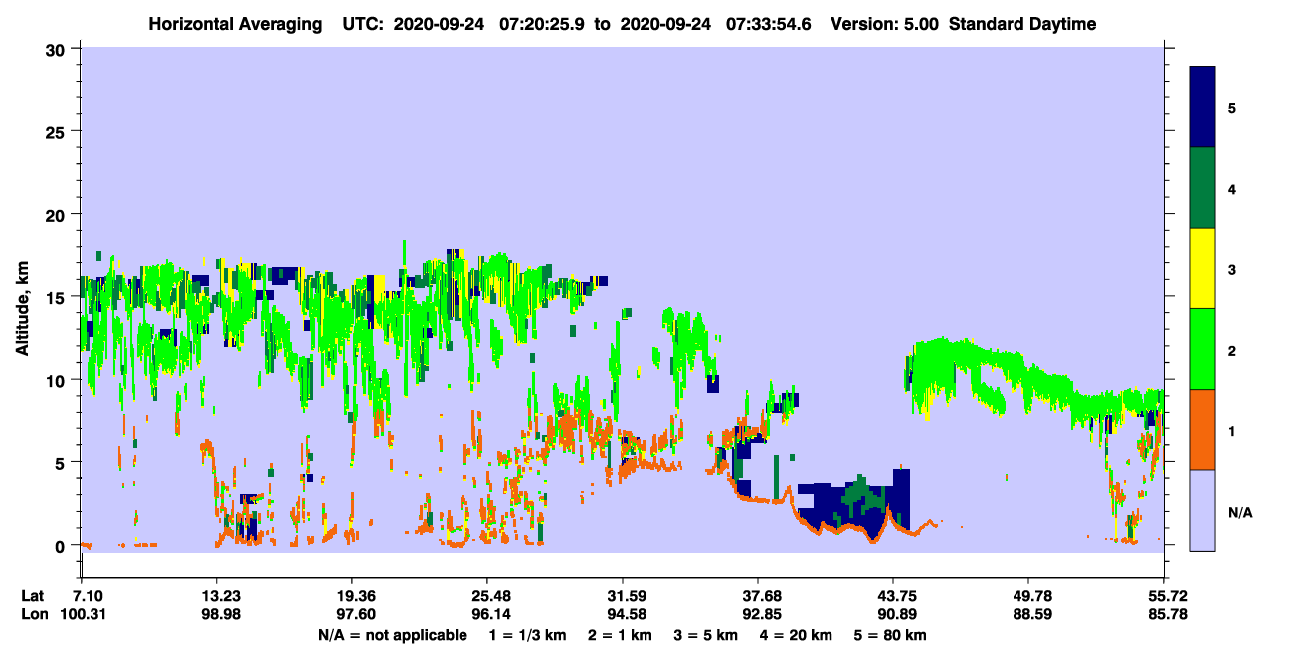Click the bright green colorbar segment labeled 2

pos(1202,348)
